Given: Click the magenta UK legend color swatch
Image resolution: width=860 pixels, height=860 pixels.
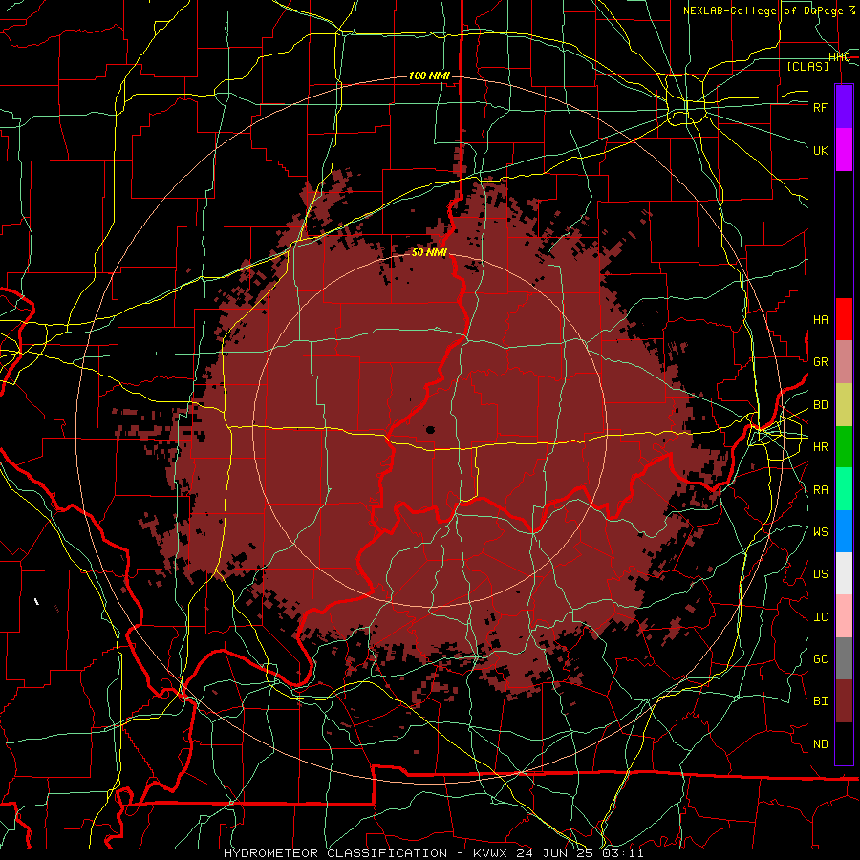Looking at the screenshot, I should point(844,150).
